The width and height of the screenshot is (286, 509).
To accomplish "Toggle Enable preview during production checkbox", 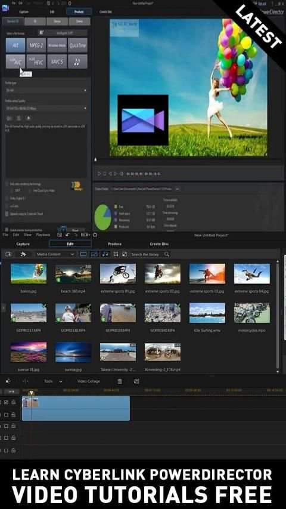I will click(x=7, y=229).
